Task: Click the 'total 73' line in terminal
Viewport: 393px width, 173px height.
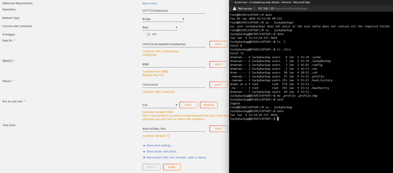Action: (x=237, y=53)
